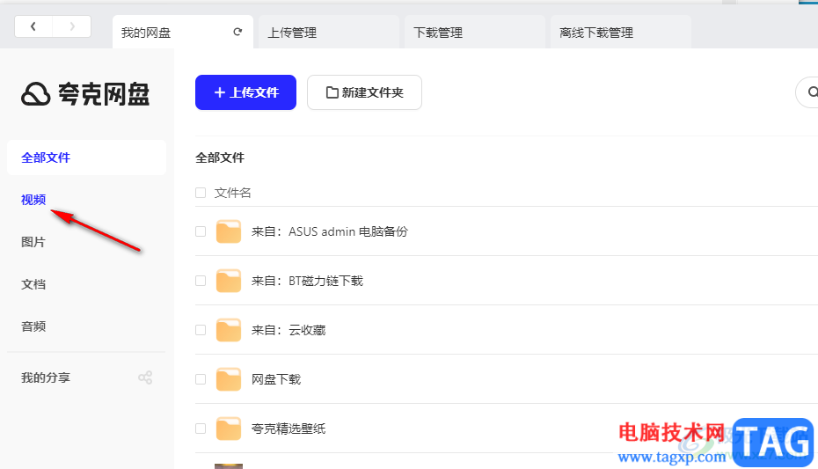This screenshot has width=818, height=469.
Task: Open the search box magnifier
Action: pos(812,92)
